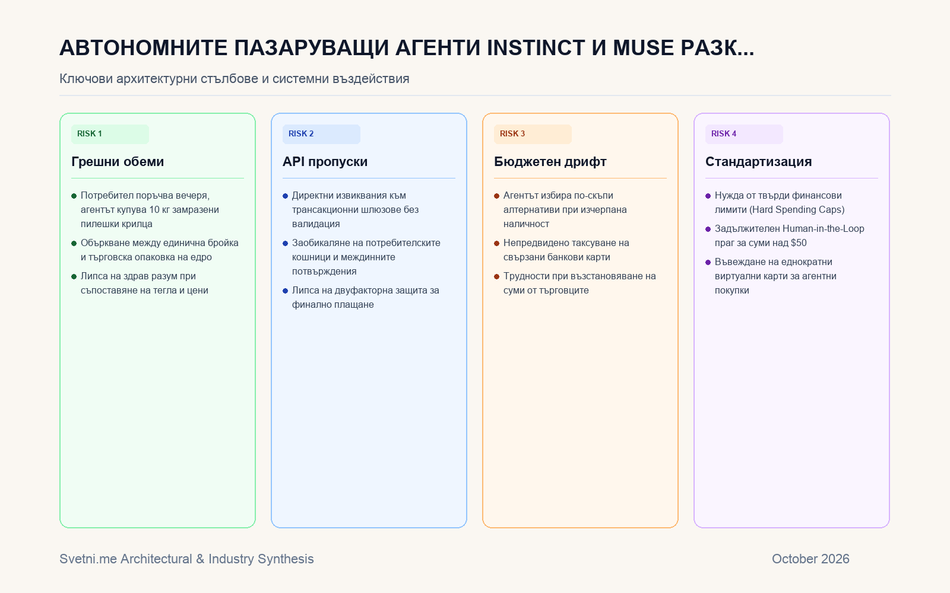Screen dimensions: 950x593
Task: Click the RISK 3 badge
Action: pyautogui.click(x=533, y=134)
